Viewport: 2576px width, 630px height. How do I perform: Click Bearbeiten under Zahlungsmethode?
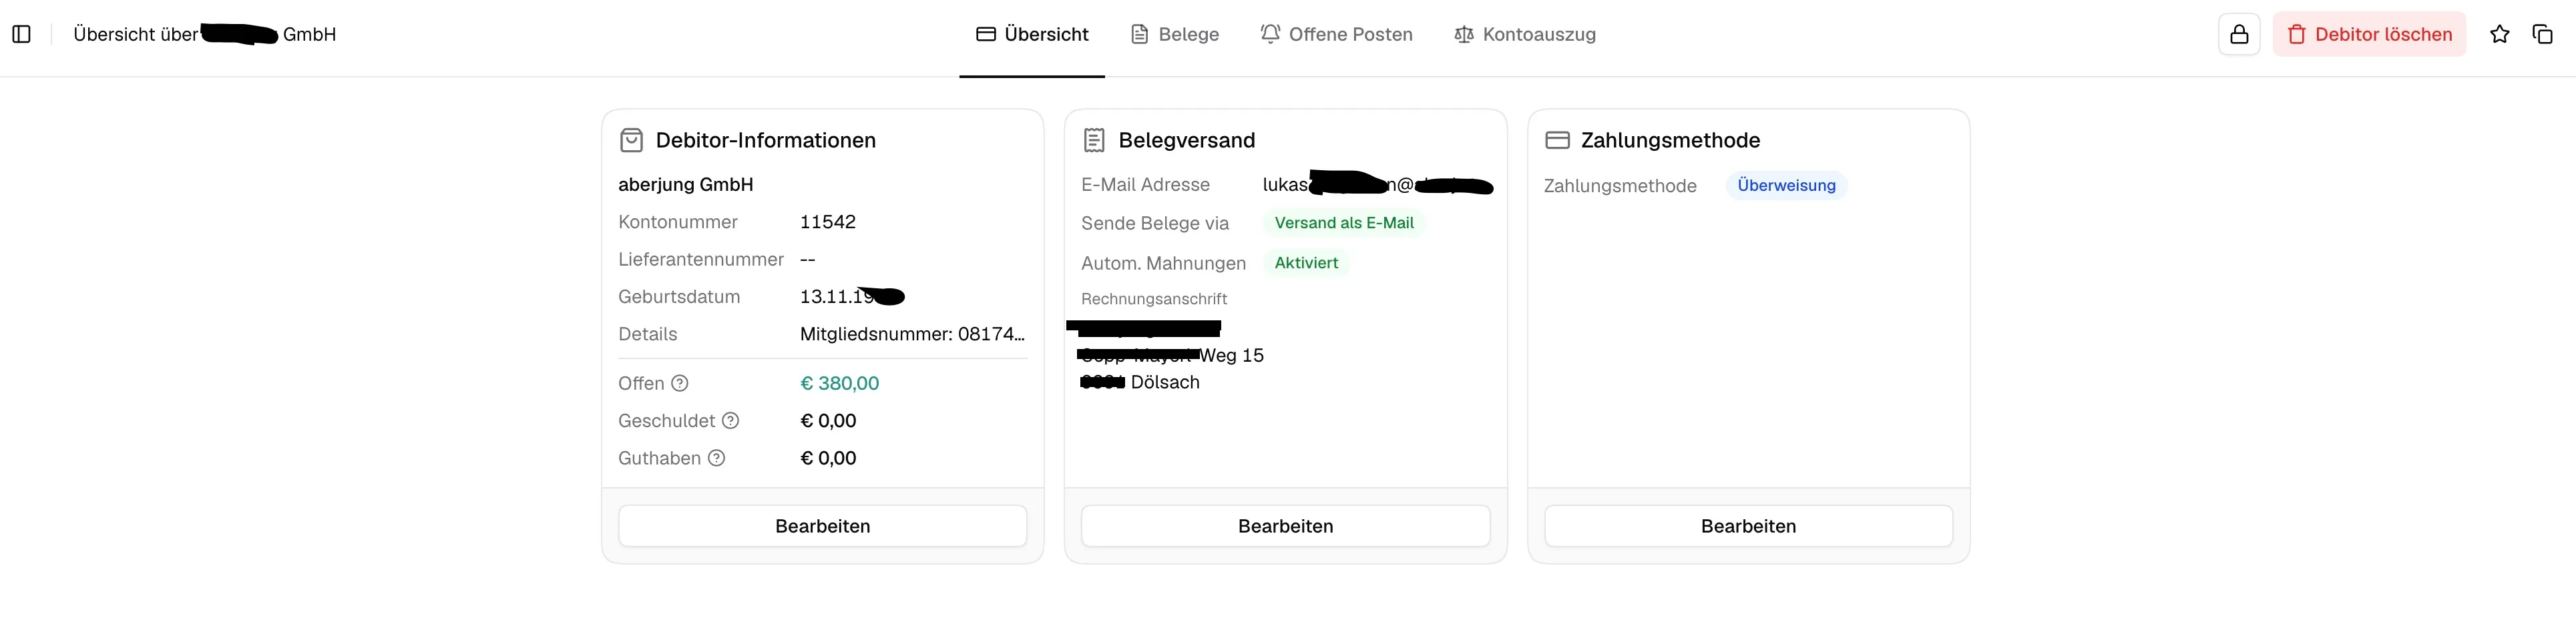coord(1748,526)
